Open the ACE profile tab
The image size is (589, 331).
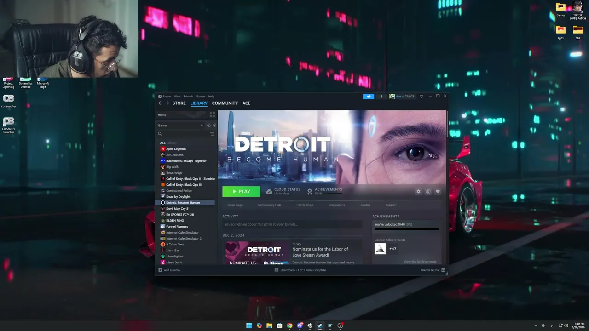pos(246,103)
